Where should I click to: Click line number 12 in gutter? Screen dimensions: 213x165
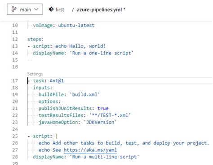point(15,39)
